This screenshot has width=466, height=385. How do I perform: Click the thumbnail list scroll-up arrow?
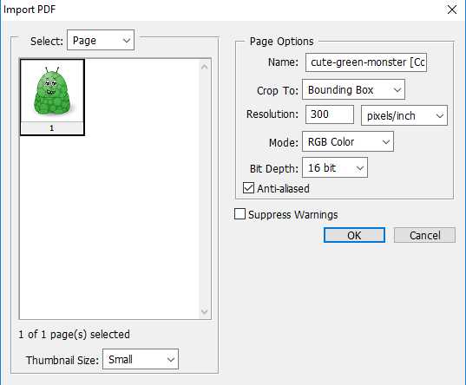click(x=205, y=67)
